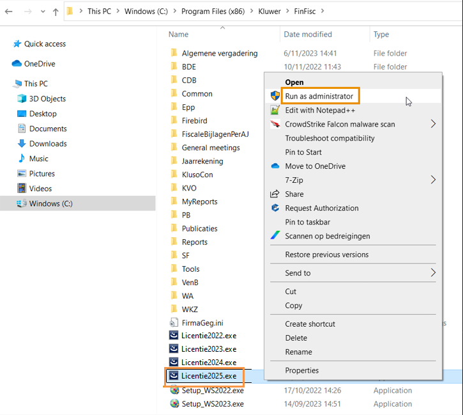Expand the 7-Zip submenu arrow
The image size is (463, 415).
click(x=433, y=180)
